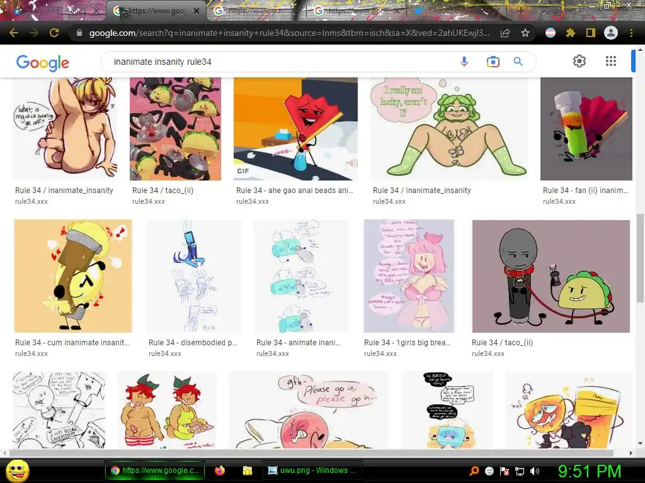Open the Extensions puzzle menu
The image size is (645, 483).
coord(571,33)
